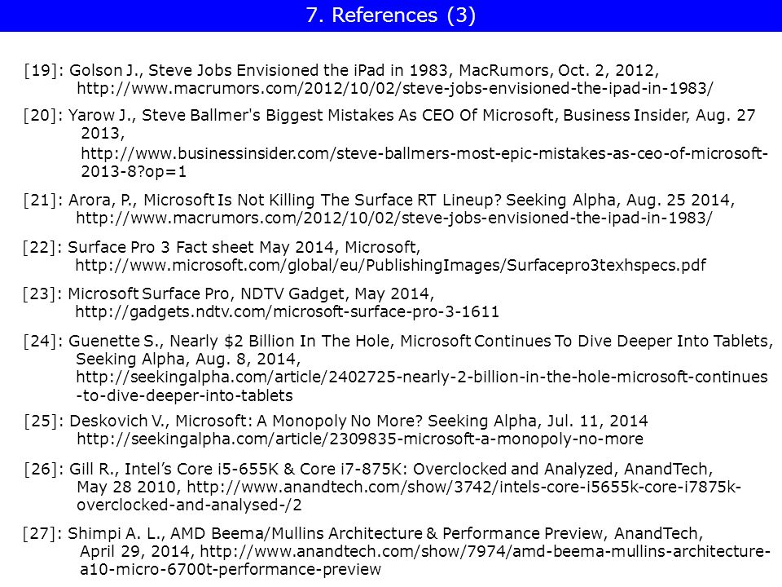The height and width of the screenshot is (587, 782).
Task: Click reference [22] Surface Pro 3 Fact sheet
Action: pyautogui.click(x=222, y=247)
